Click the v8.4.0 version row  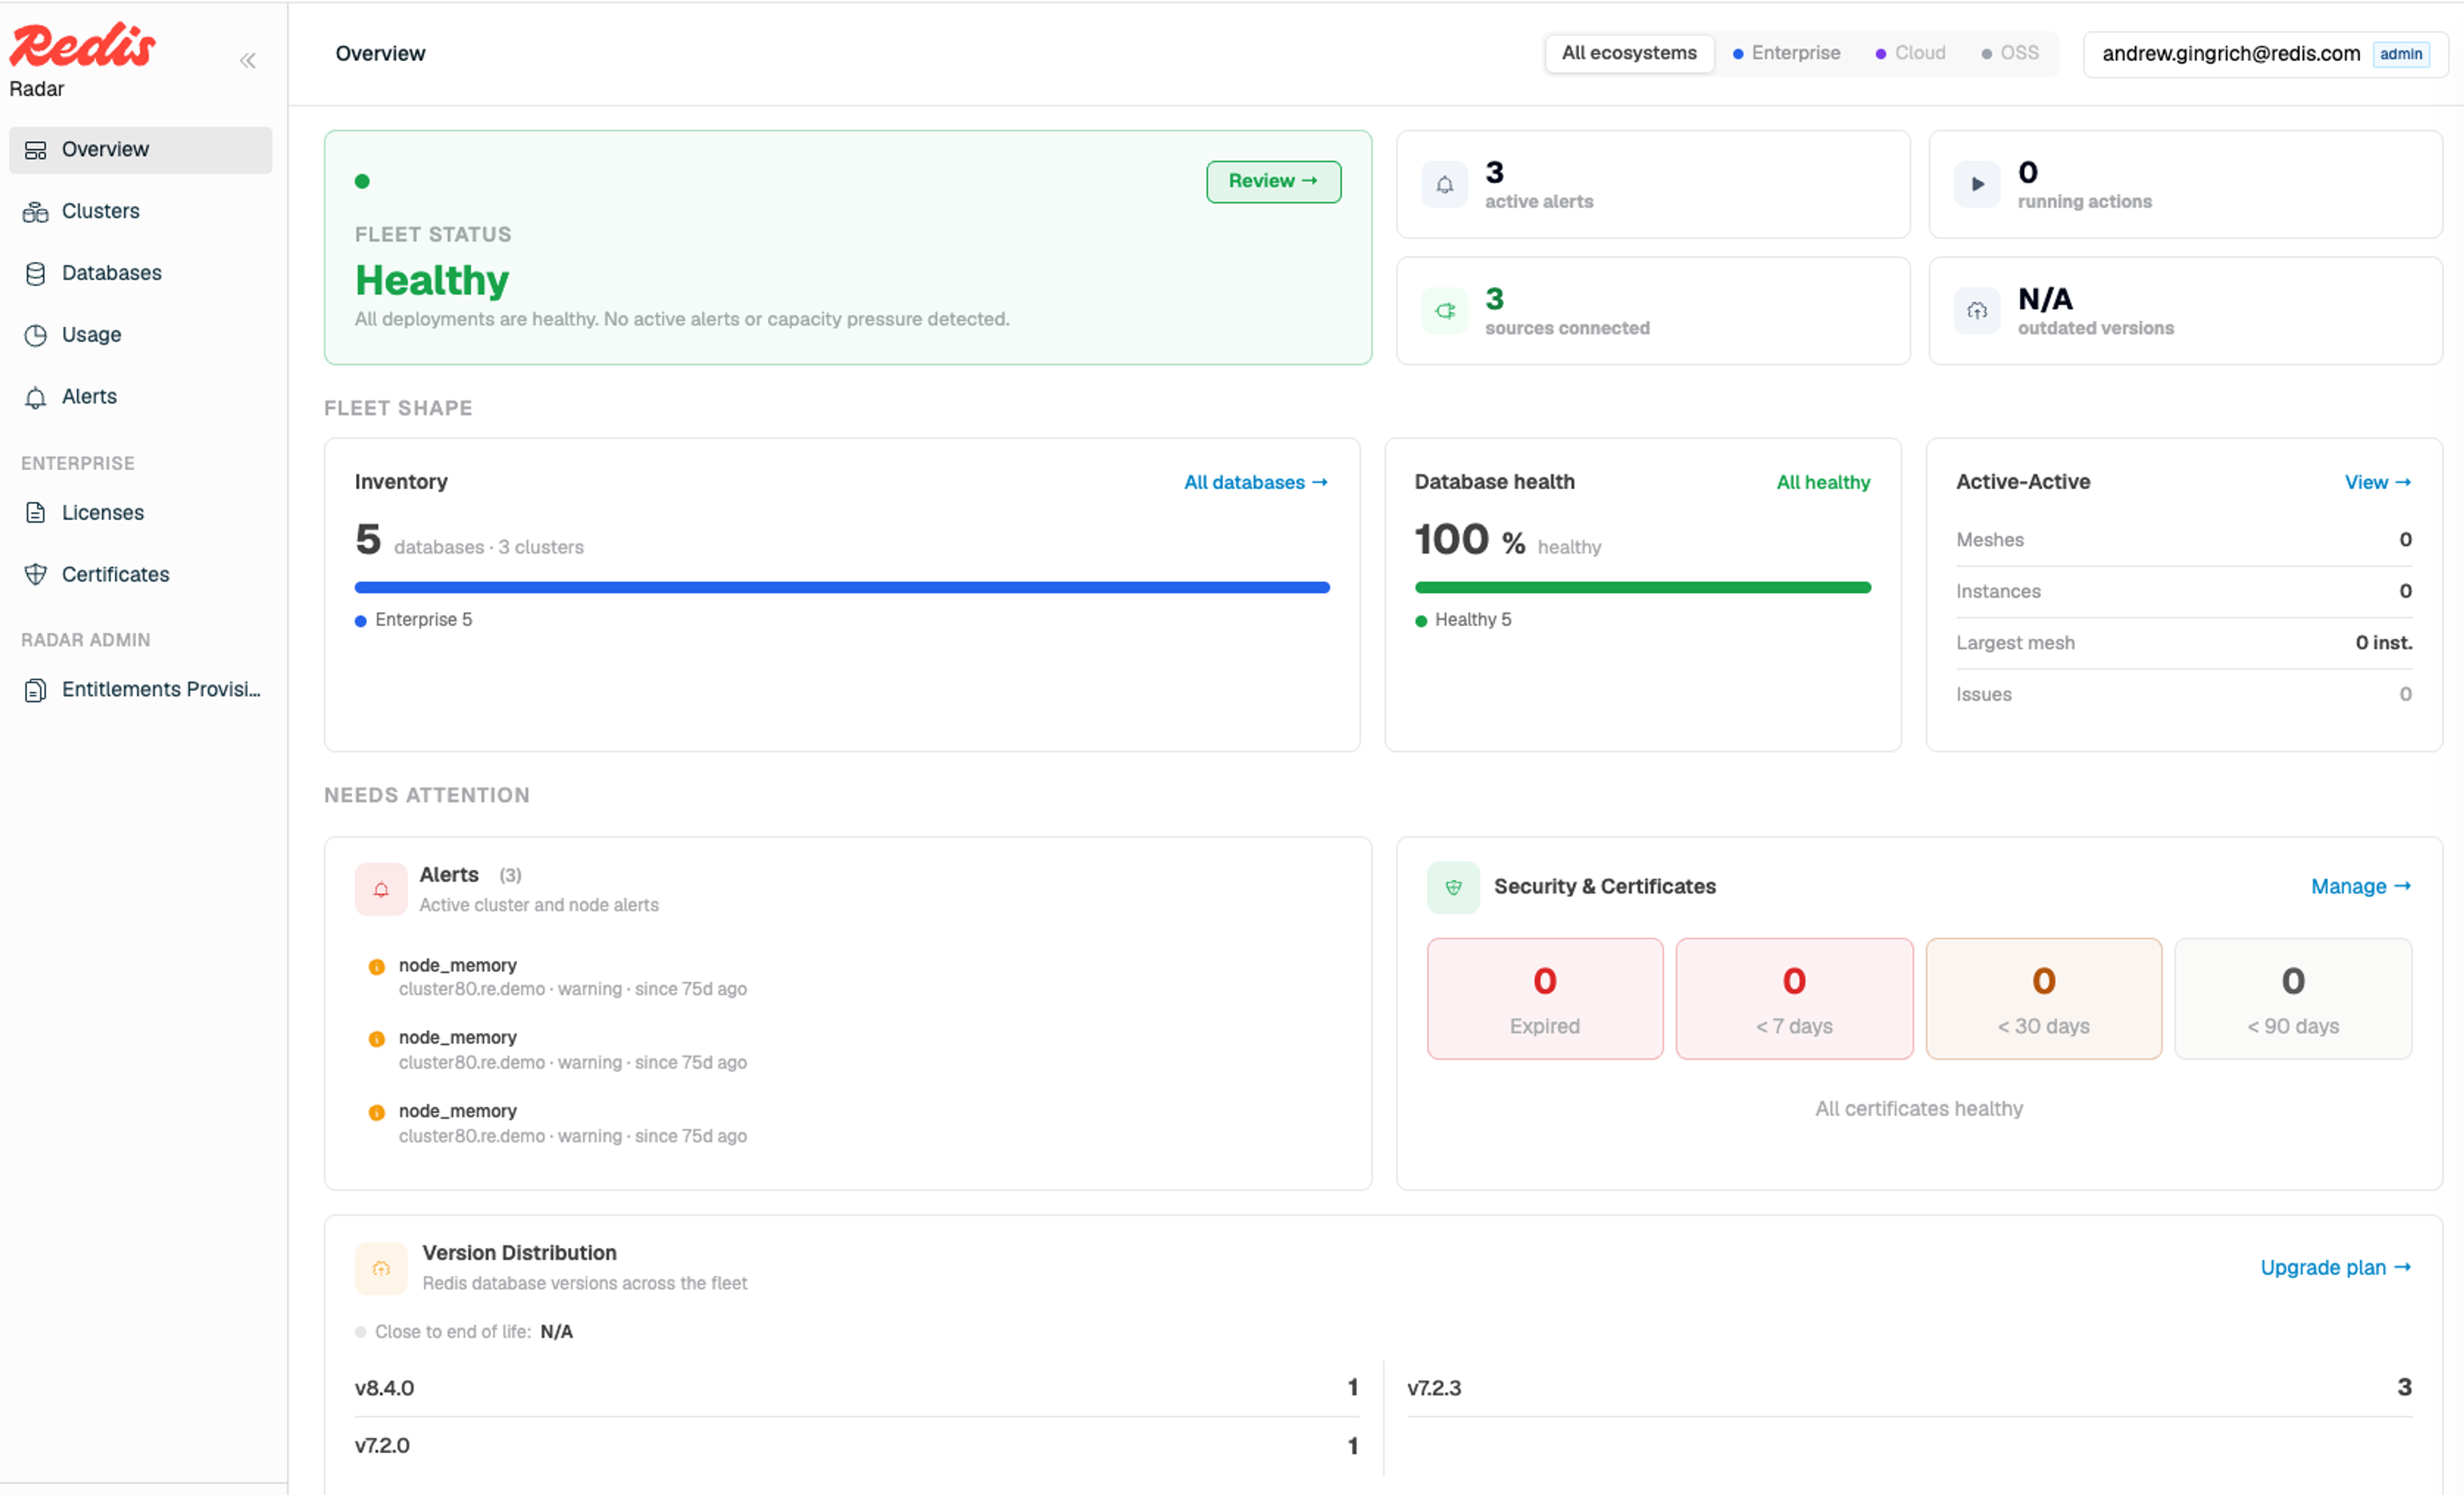(856, 1389)
